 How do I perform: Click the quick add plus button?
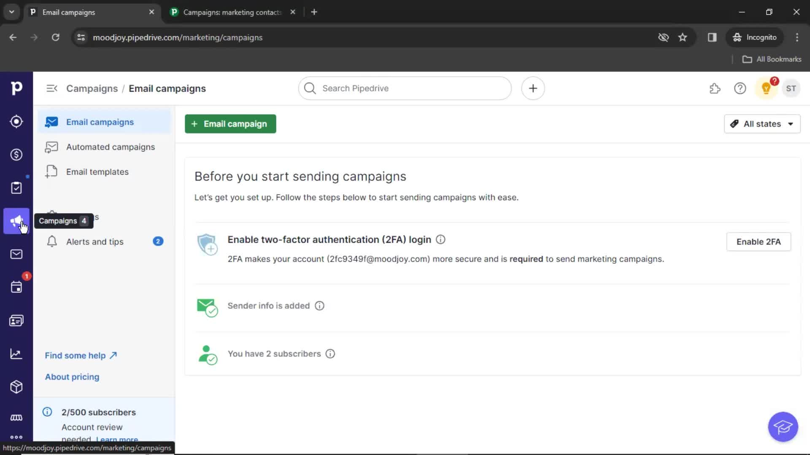click(x=533, y=88)
